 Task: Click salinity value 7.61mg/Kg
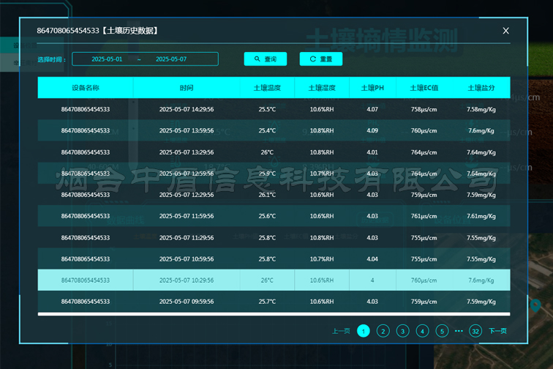point(481,216)
